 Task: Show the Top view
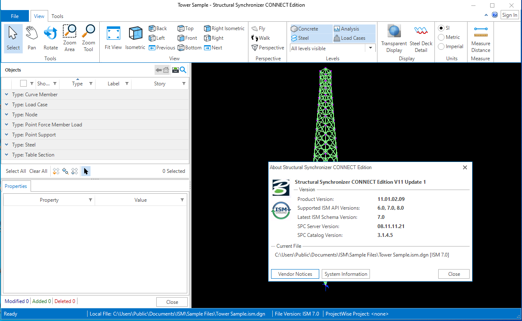tap(186, 28)
